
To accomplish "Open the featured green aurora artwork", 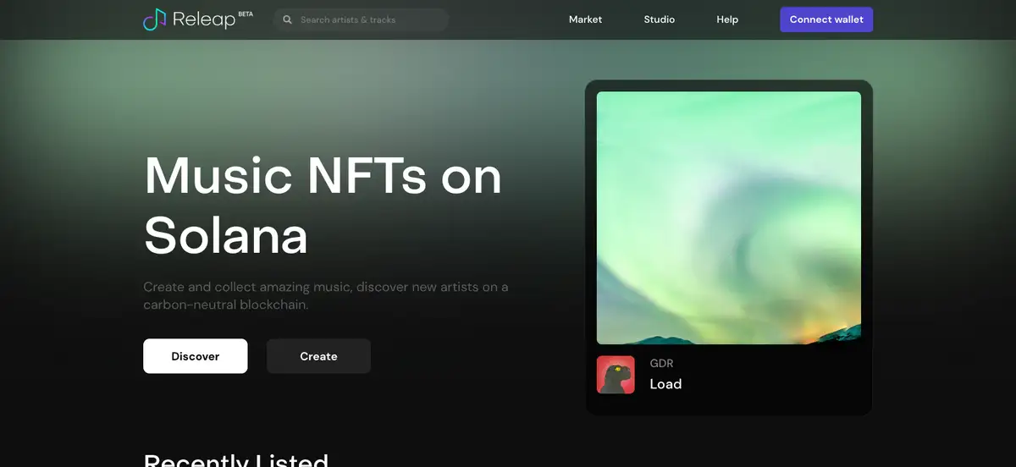I will pos(728,217).
